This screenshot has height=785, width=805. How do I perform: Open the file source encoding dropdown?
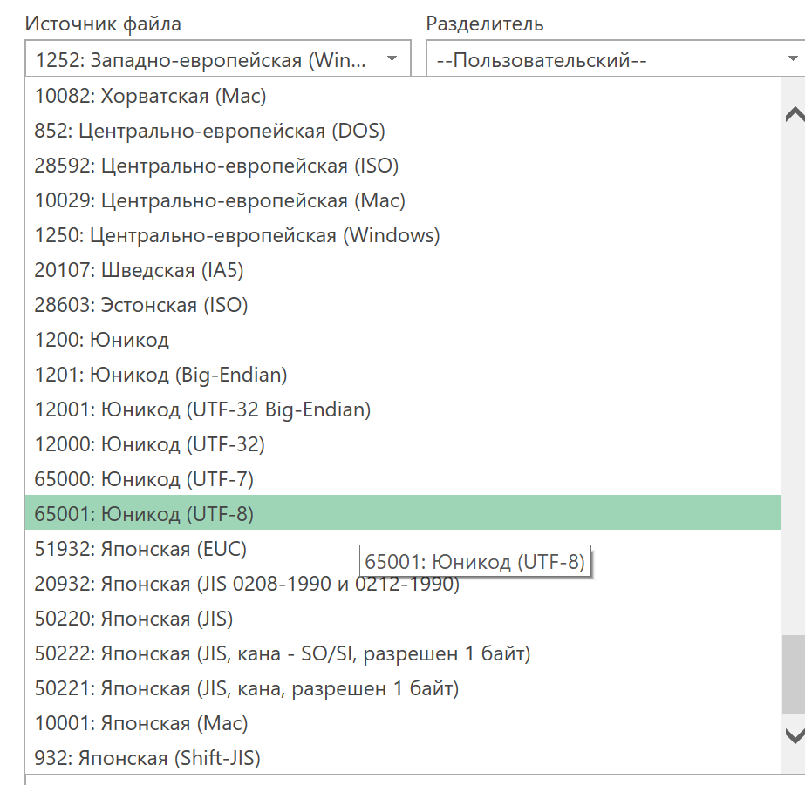click(x=217, y=60)
